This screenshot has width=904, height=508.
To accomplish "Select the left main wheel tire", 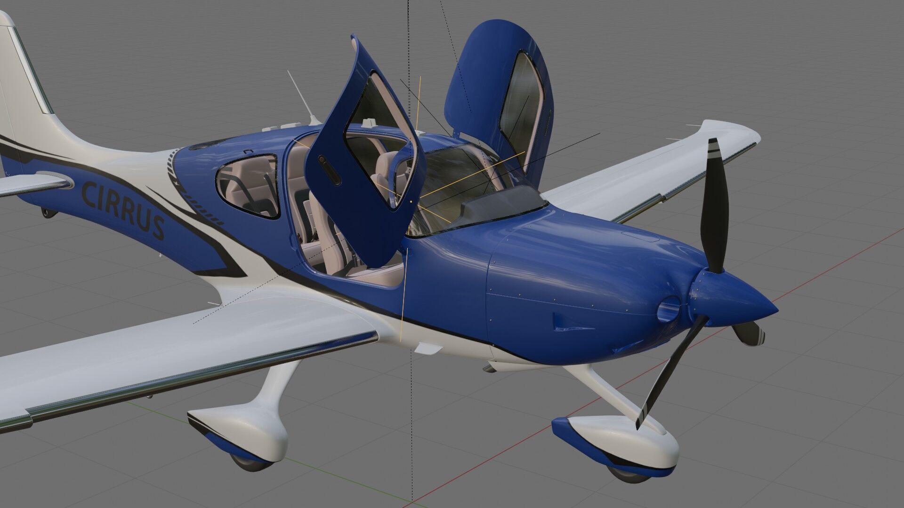I will click(252, 462).
